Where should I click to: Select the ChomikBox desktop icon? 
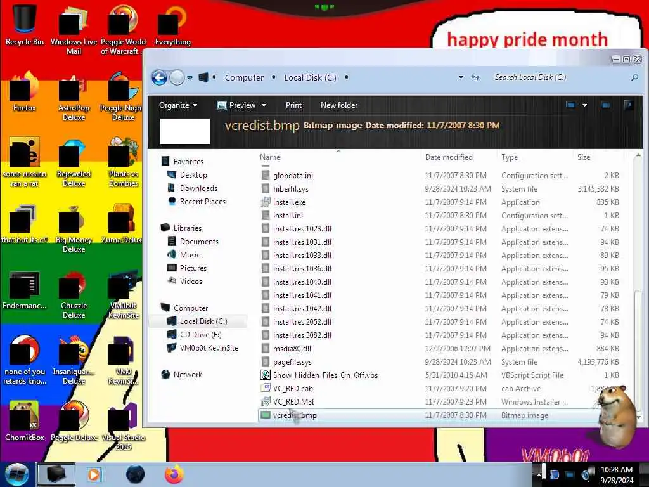(25, 421)
